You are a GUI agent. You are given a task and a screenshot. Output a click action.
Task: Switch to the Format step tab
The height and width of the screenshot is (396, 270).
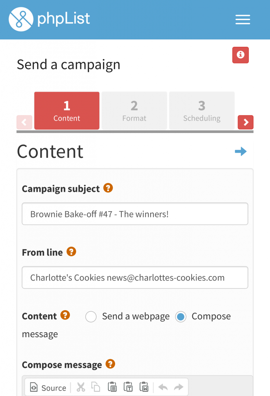coord(134,110)
